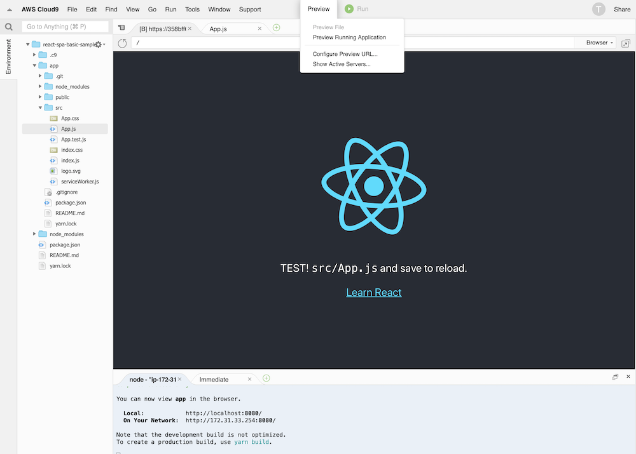Open the tab list pane icon
The width and height of the screenshot is (636, 454).
coord(121,28)
